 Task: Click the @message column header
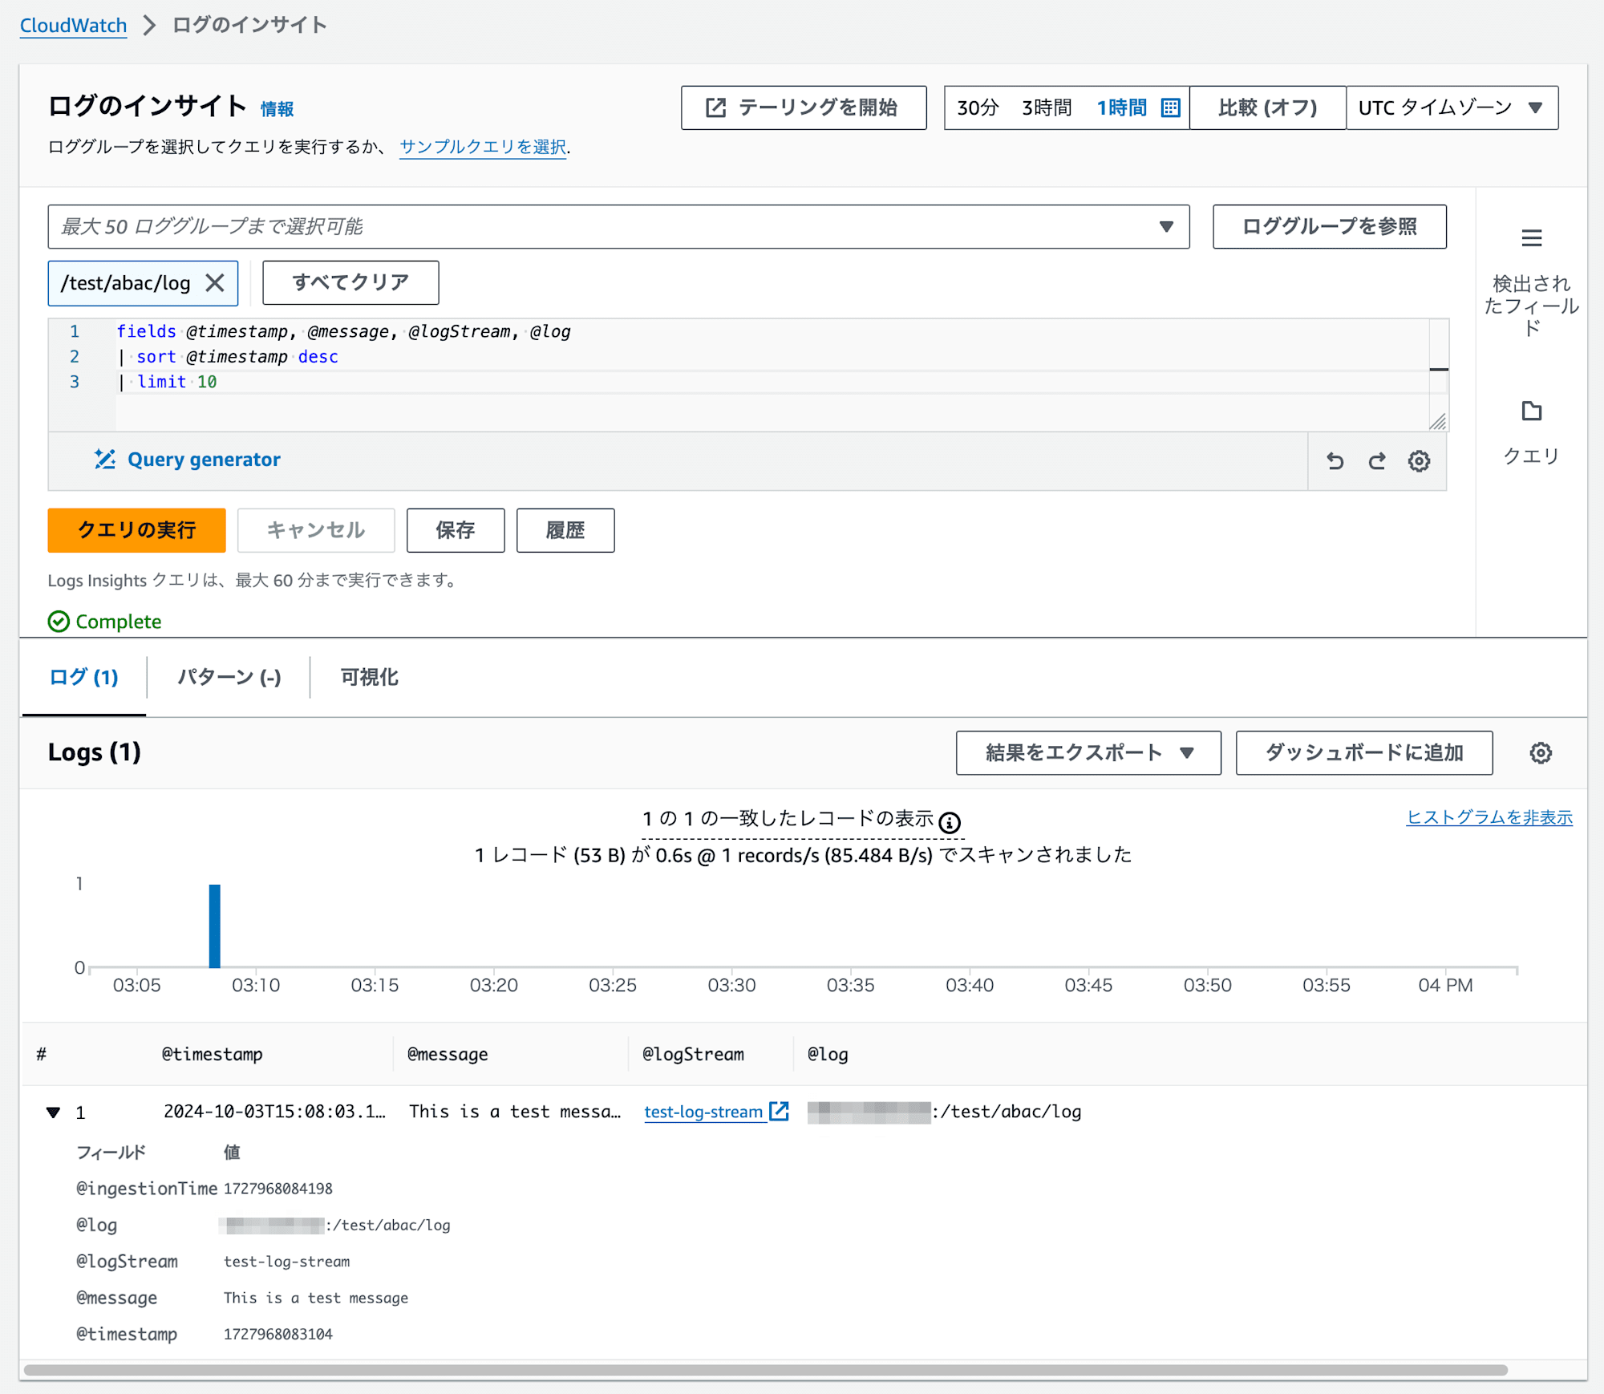click(448, 1055)
